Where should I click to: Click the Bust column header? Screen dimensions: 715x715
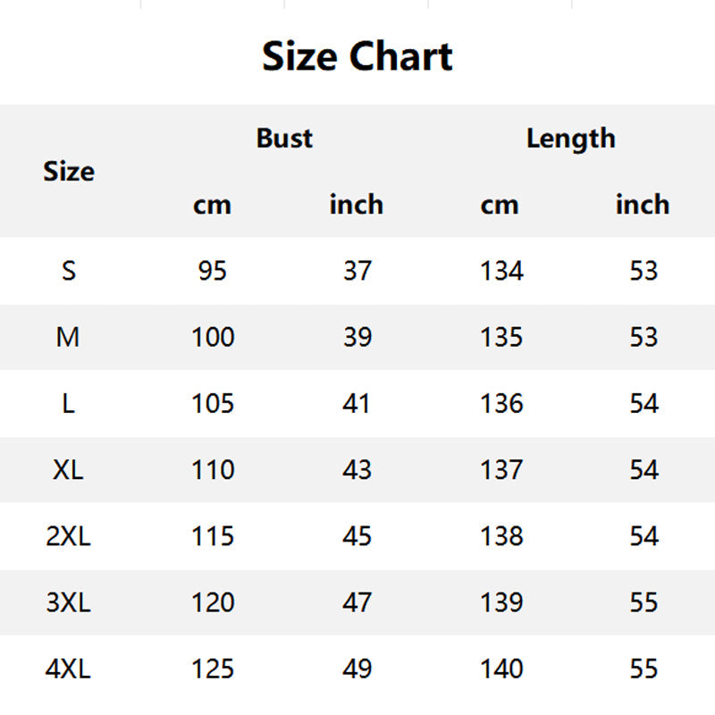click(284, 139)
